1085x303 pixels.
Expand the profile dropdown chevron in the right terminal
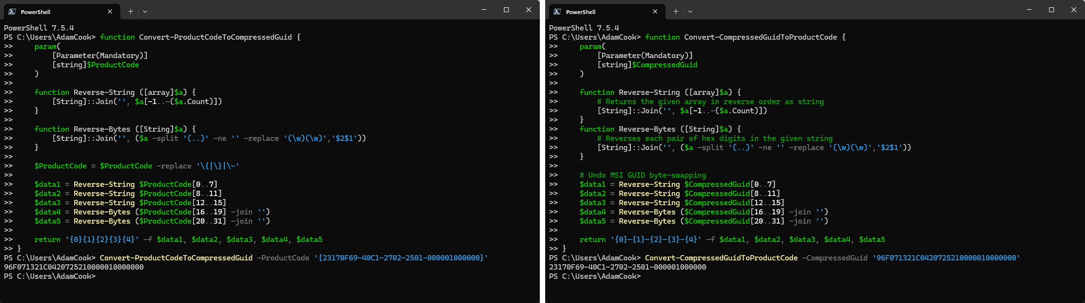click(x=690, y=12)
